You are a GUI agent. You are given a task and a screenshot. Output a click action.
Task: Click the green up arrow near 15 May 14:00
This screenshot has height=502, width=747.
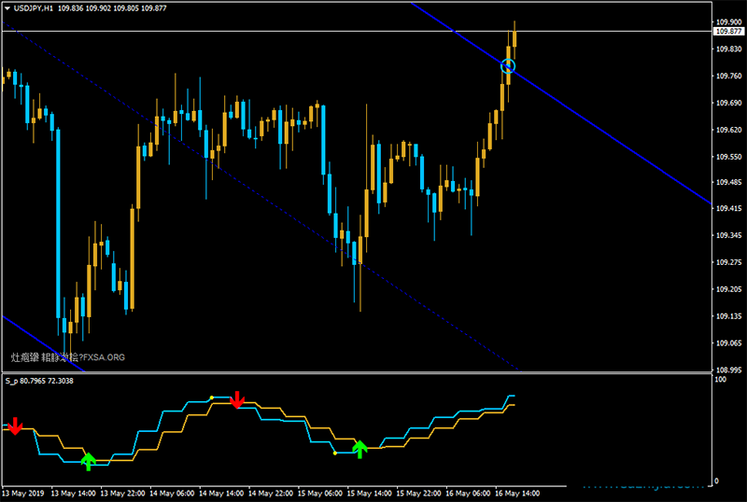click(360, 447)
